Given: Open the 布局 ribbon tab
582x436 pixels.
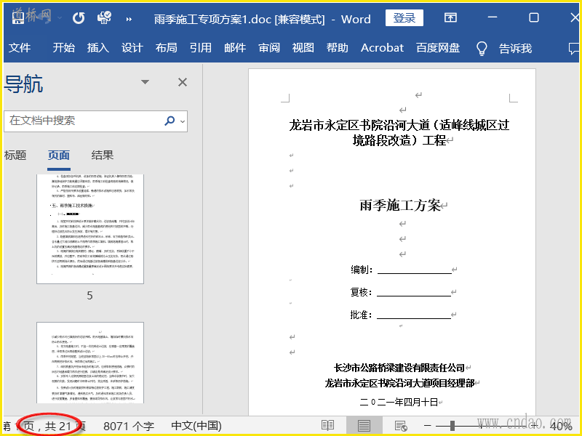Looking at the screenshot, I should (x=167, y=48).
